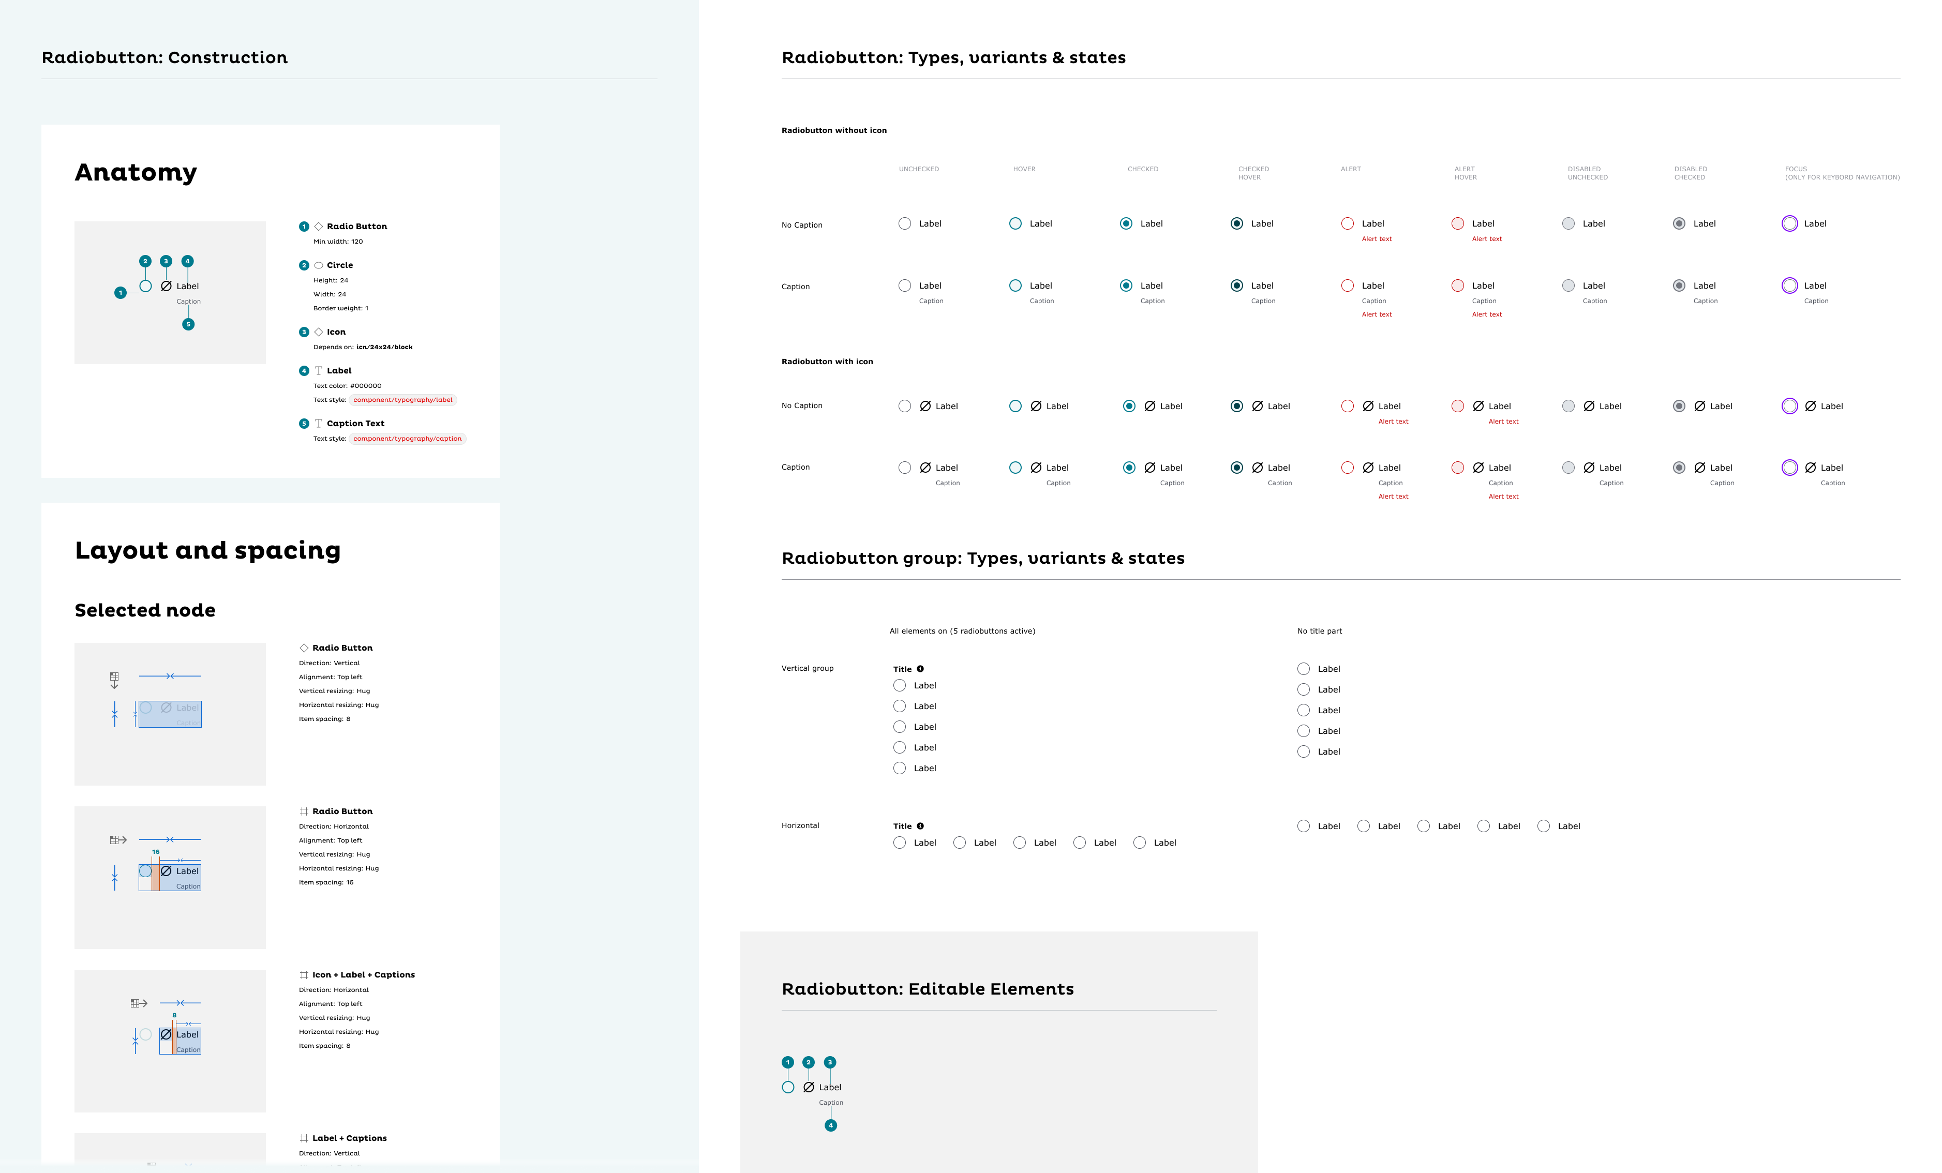Click the radio circle in the Editable Elements diagram
1942x1173 pixels.
tap(788, 1087)
